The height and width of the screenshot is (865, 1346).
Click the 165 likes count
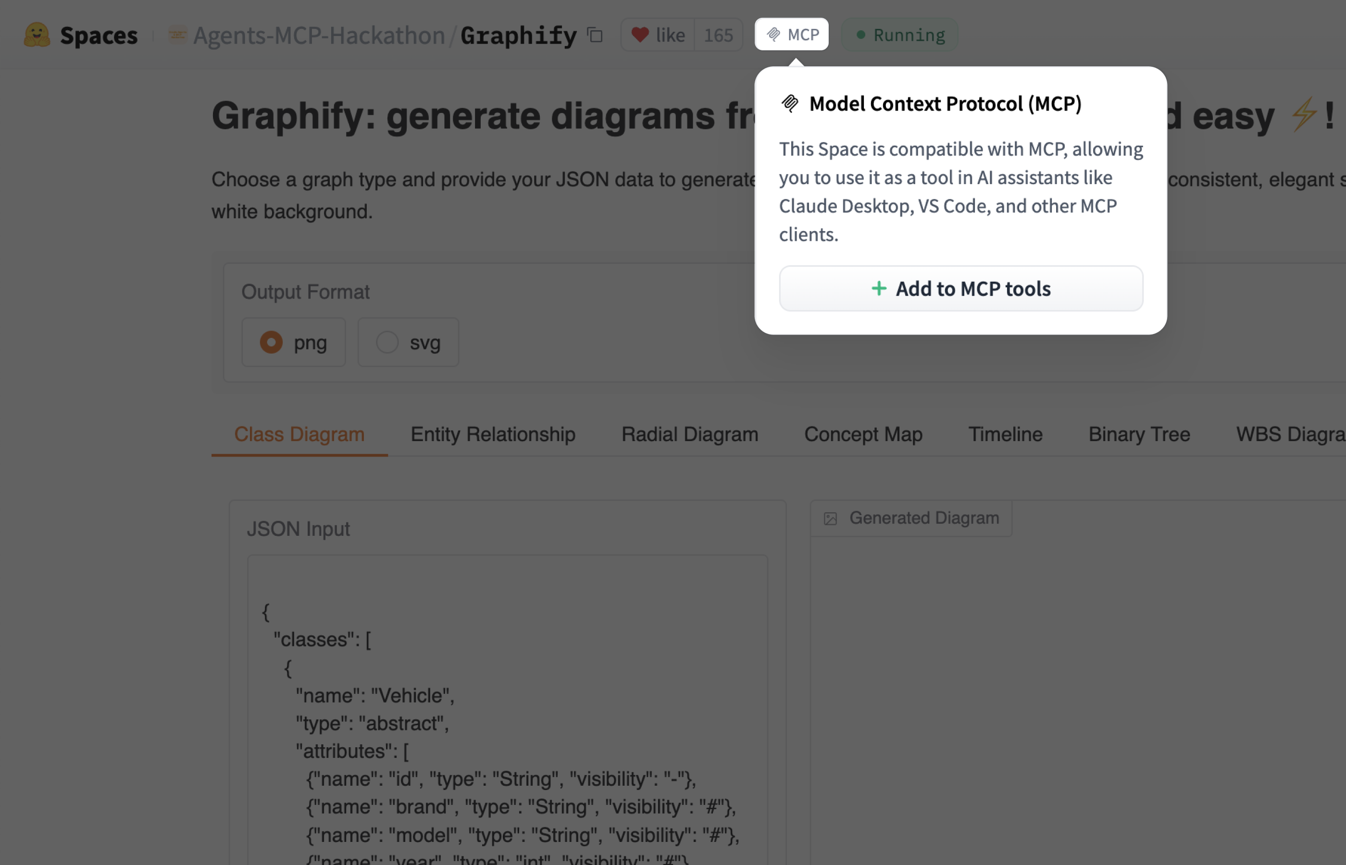click(x=719, y=35)
